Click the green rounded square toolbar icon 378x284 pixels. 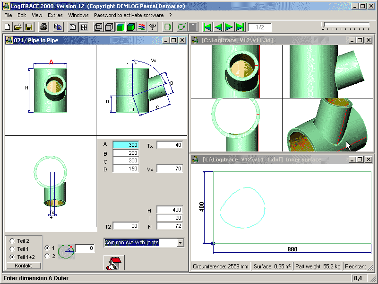tap(167, 27)
